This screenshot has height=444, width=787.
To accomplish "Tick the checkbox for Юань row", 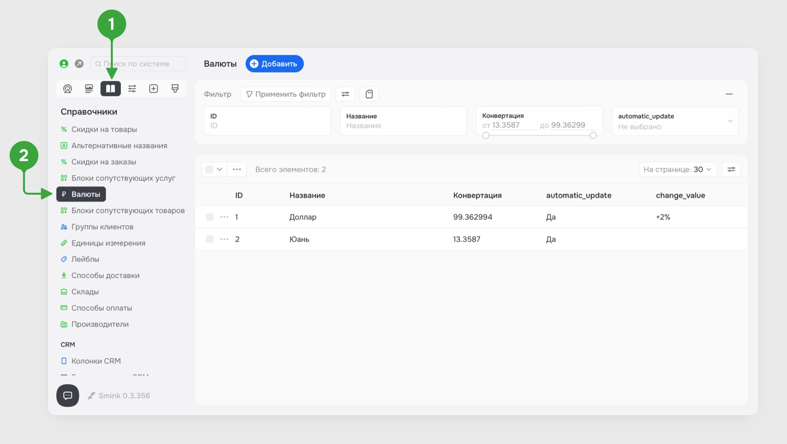I will [x=210, y=239].
